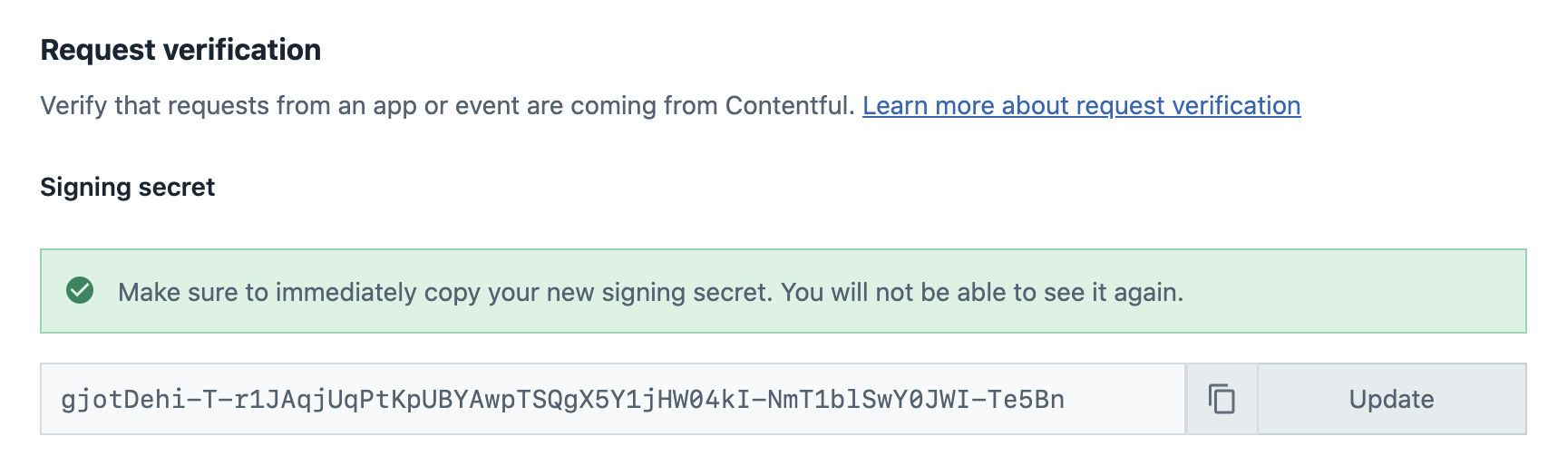Update the signing secret
The height and width of the screenshot is (475, 1567).
click(1391, 399)
